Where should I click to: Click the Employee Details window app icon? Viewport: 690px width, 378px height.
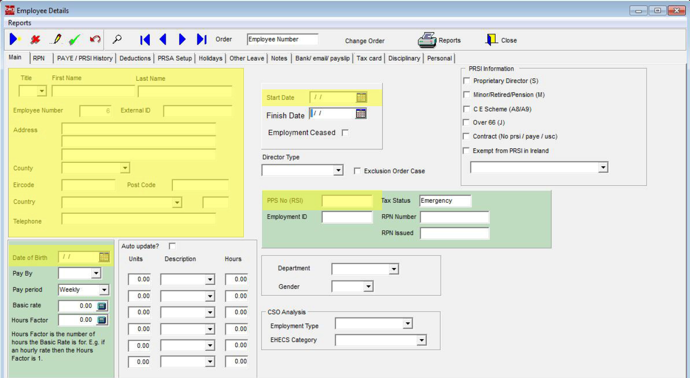click(x=10, y=10)
